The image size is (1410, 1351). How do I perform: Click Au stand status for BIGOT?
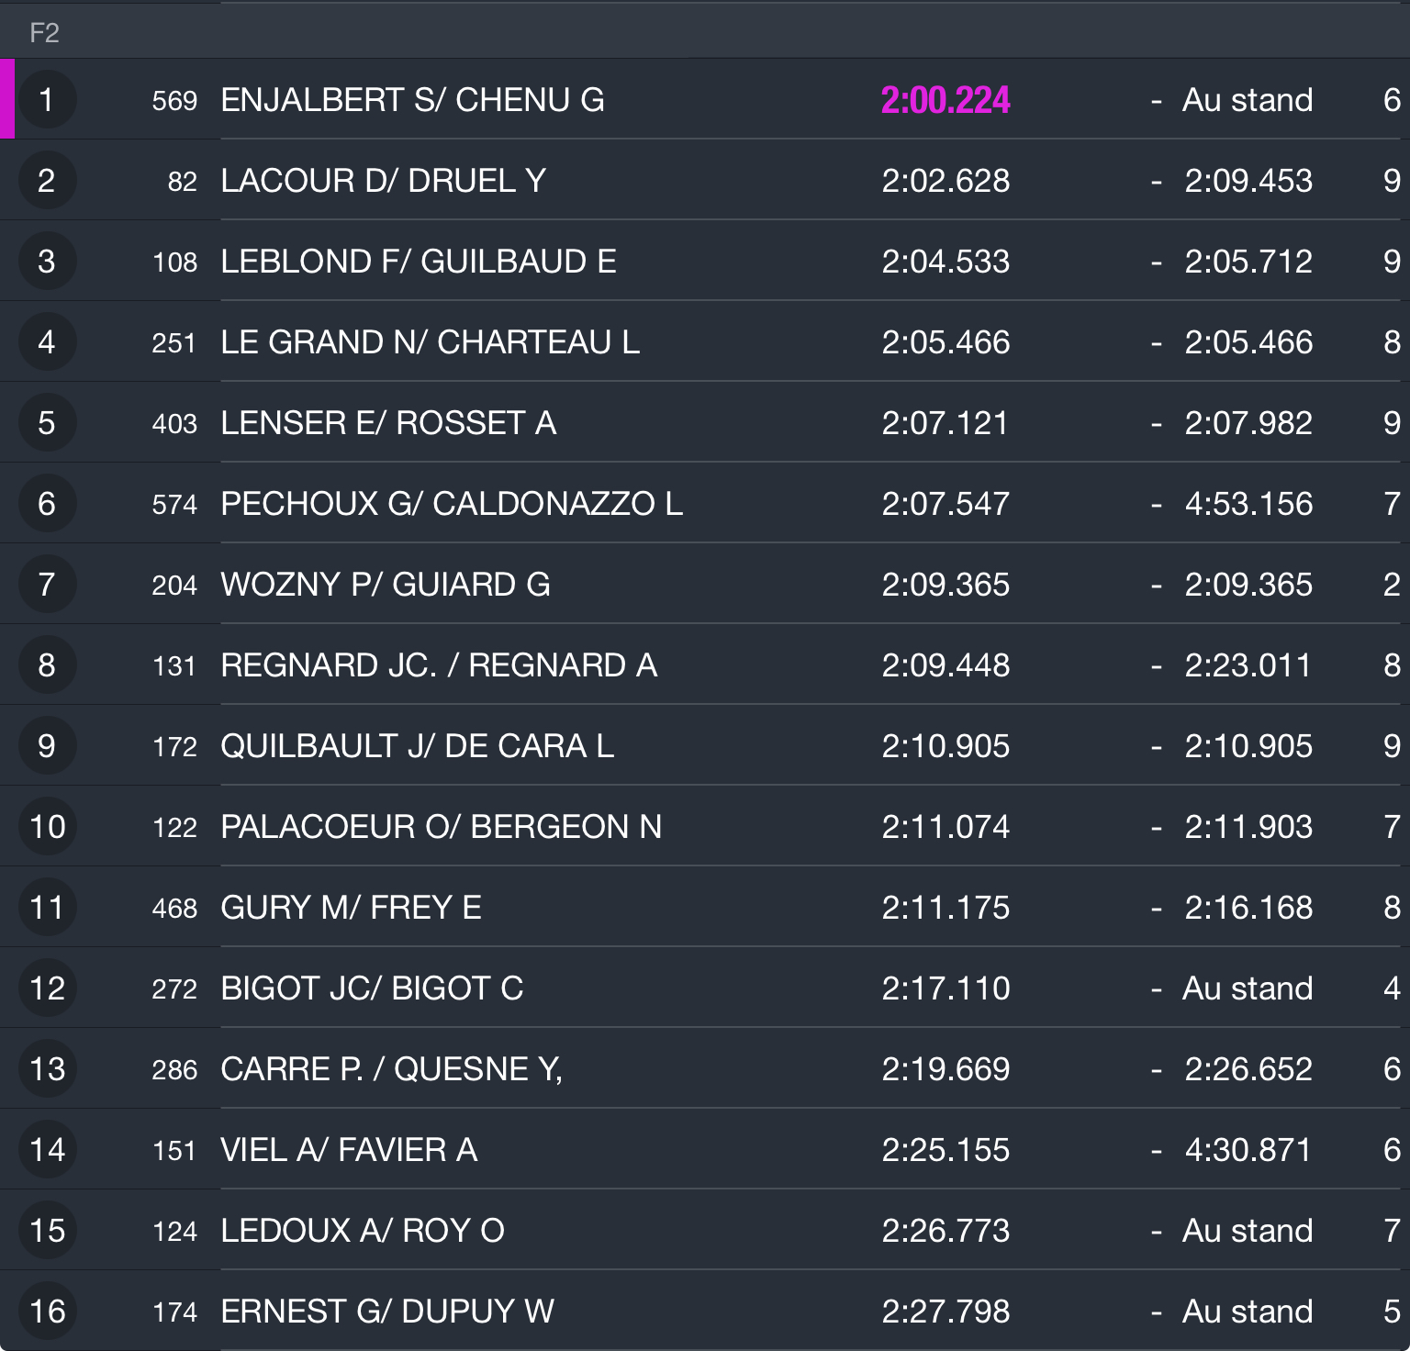tap(1247, 988)
